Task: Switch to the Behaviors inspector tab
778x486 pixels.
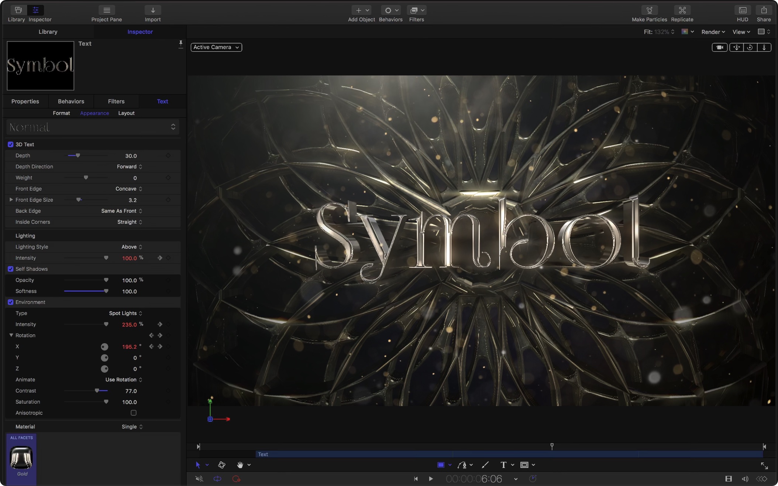Action: click(71, 101)
